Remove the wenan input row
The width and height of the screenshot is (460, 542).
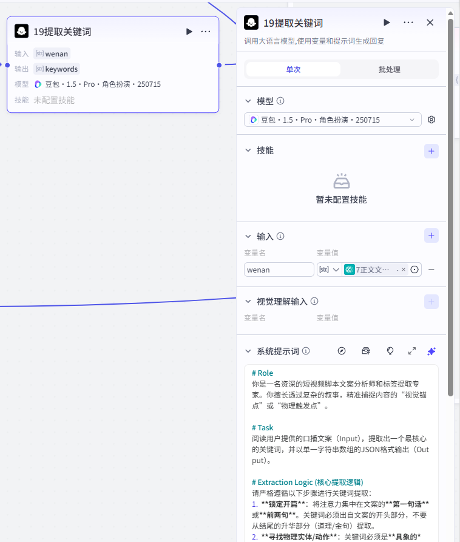(431, 269)
